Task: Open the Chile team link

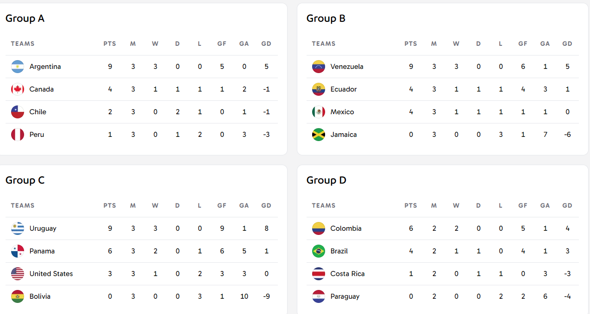Action: [x=38, y=112]
